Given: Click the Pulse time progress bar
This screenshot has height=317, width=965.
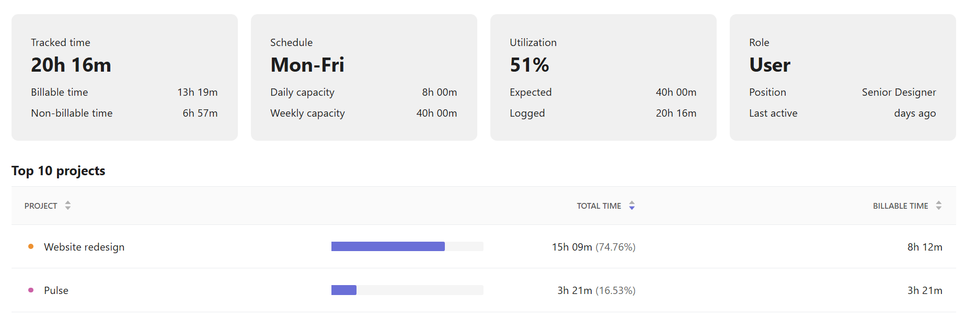Looking at the screenshot, I should 407,290.
